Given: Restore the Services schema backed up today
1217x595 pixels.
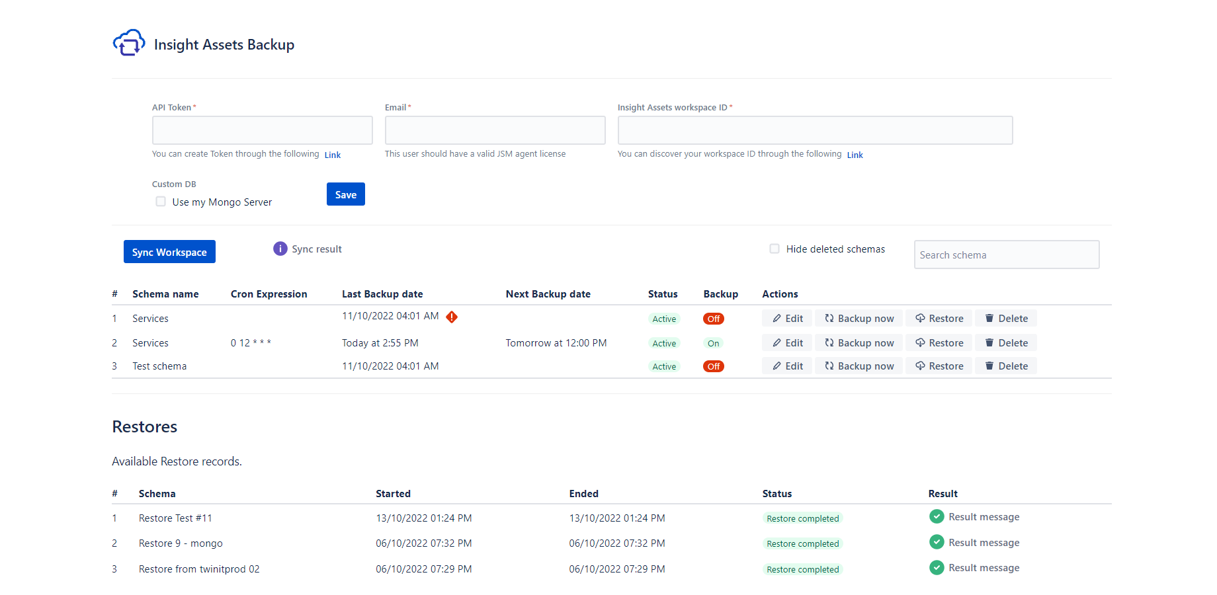Looking at the screenshot, I should click(939, 343).
